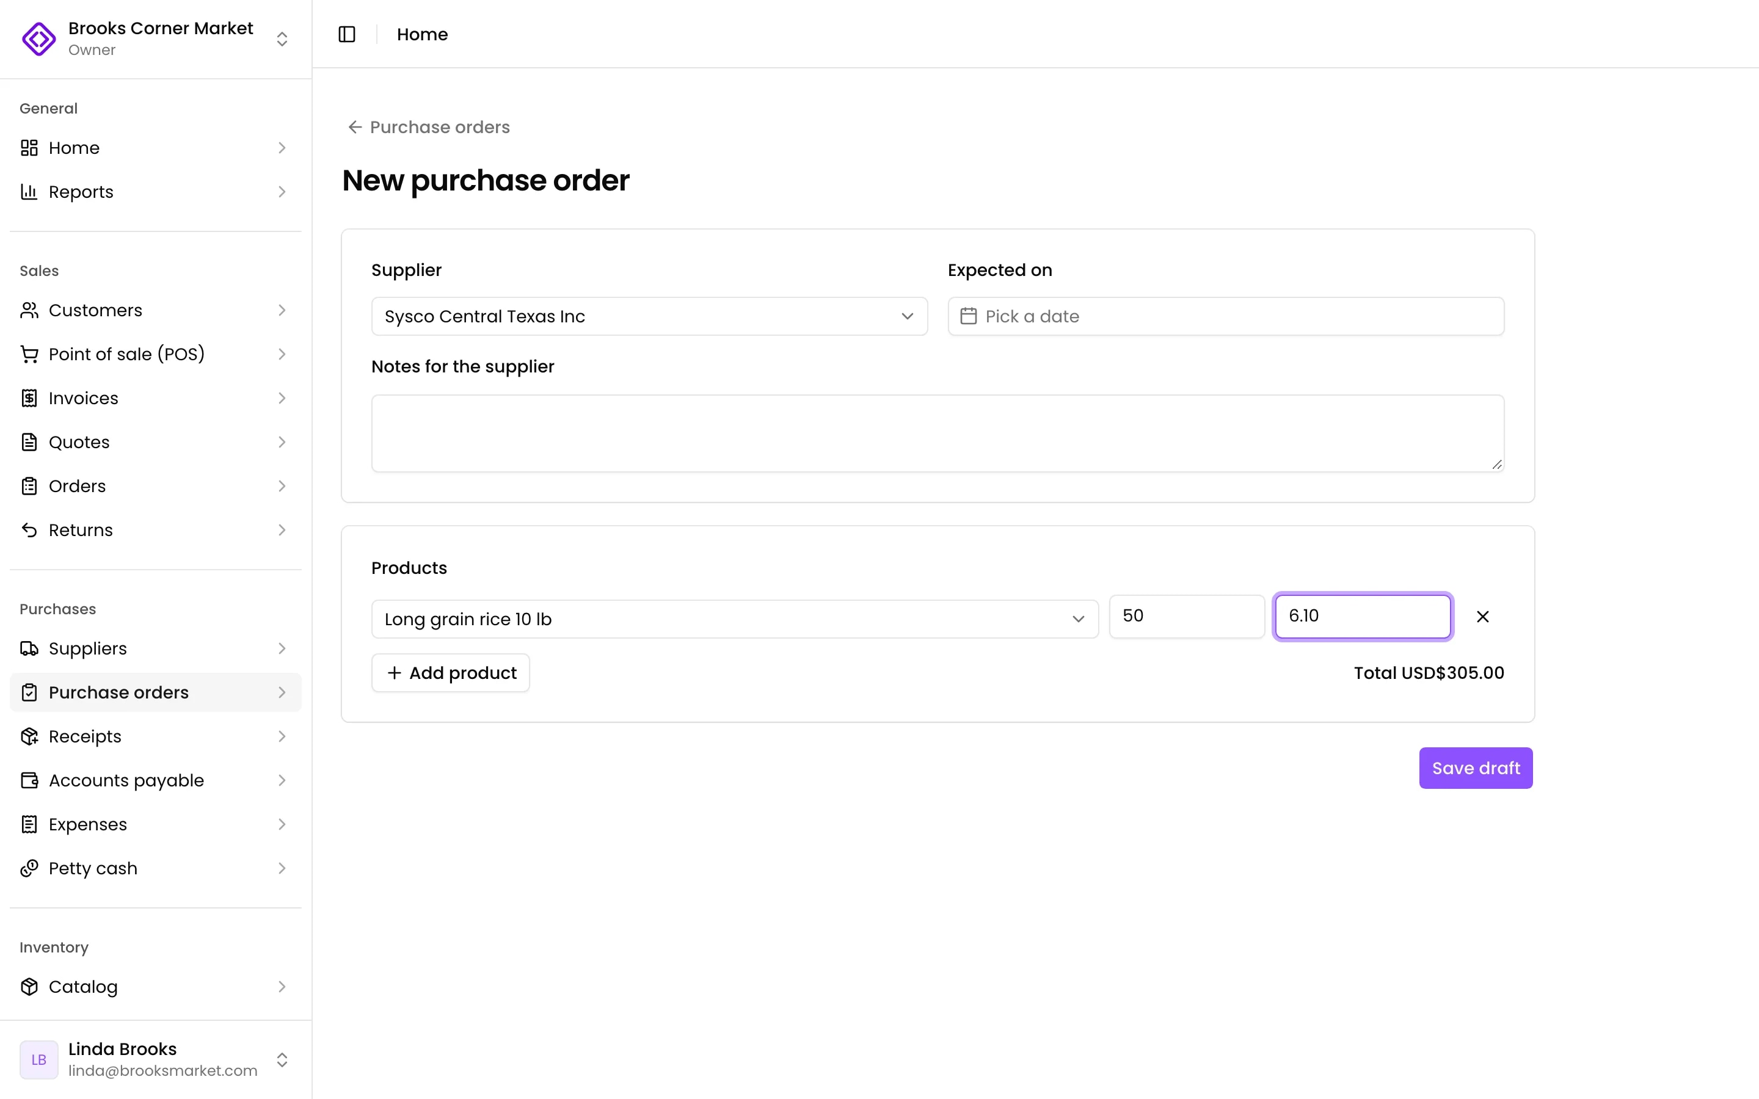
Task: Click the Orders clipboard icon
Action: (29, 486)
